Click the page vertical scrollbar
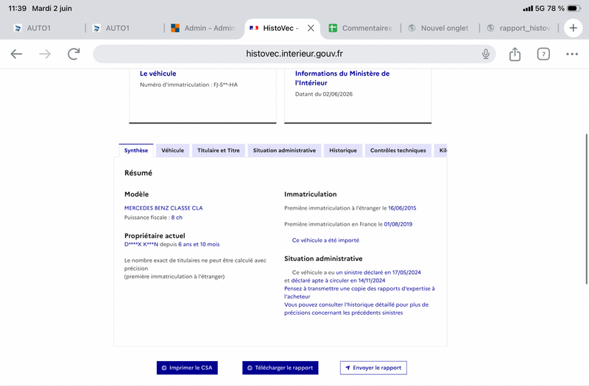This screenshot has height=386, width=589. click(586, 209)
